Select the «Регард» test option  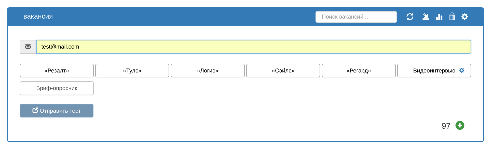359,71
